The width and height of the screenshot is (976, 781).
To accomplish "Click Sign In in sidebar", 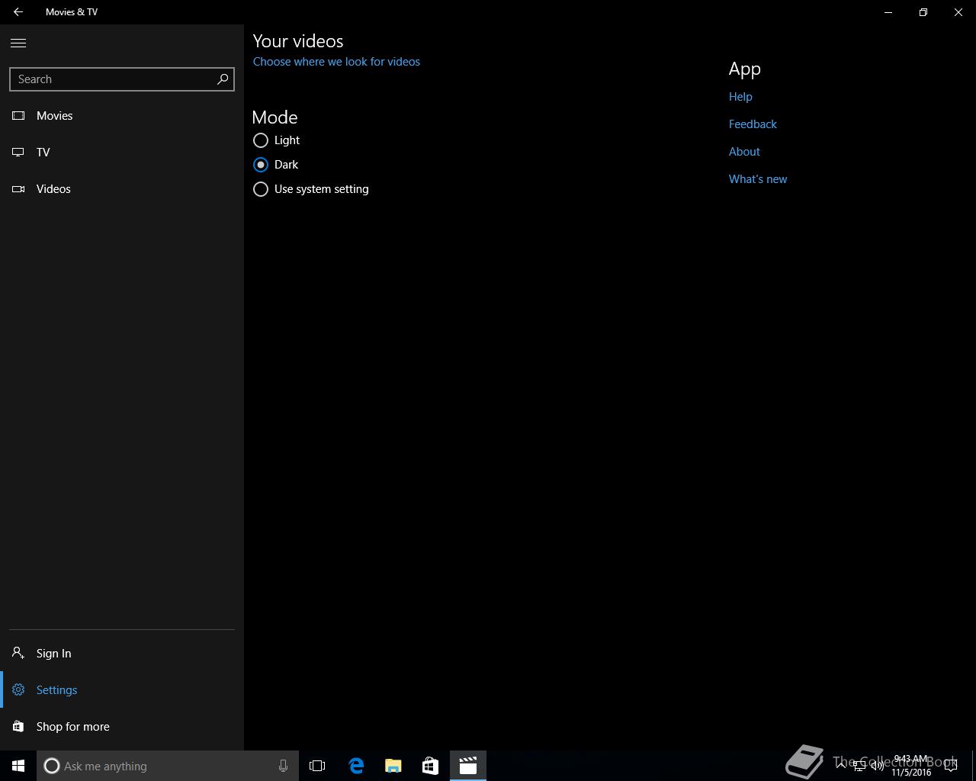I will [x=122, y=654].
